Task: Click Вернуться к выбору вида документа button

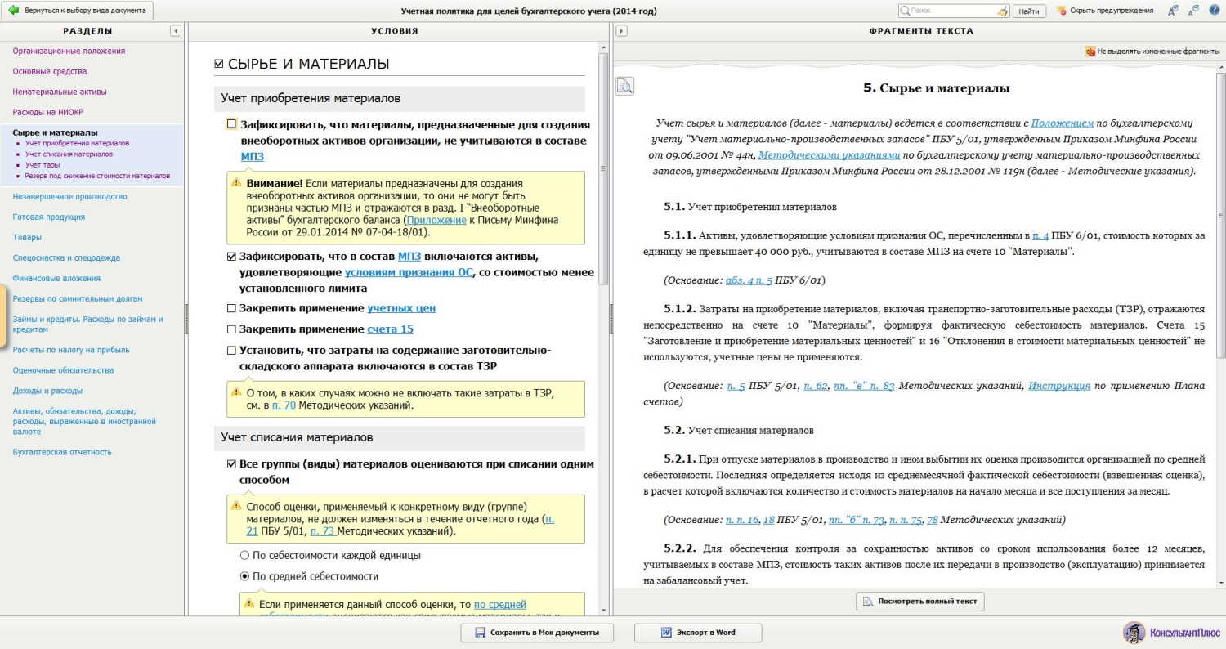Action: pos(77,11)
